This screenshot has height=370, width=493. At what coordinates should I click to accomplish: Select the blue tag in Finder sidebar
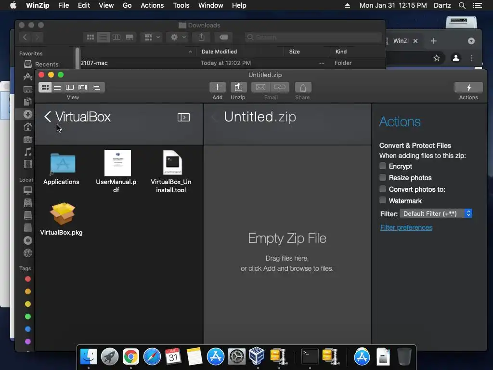(x=27, y=329)
